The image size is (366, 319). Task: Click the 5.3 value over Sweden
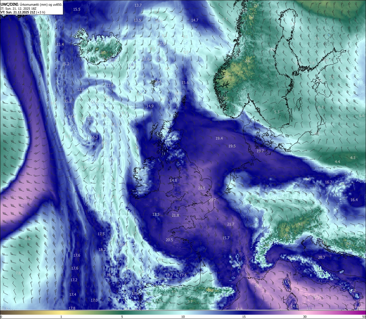(x=277, y=112)
